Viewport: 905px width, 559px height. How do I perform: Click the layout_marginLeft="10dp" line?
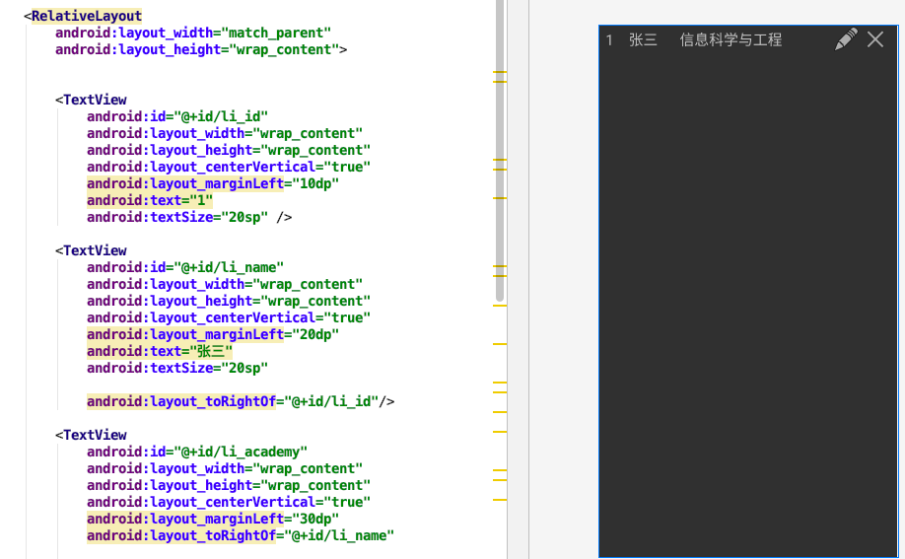click(212, 183)
